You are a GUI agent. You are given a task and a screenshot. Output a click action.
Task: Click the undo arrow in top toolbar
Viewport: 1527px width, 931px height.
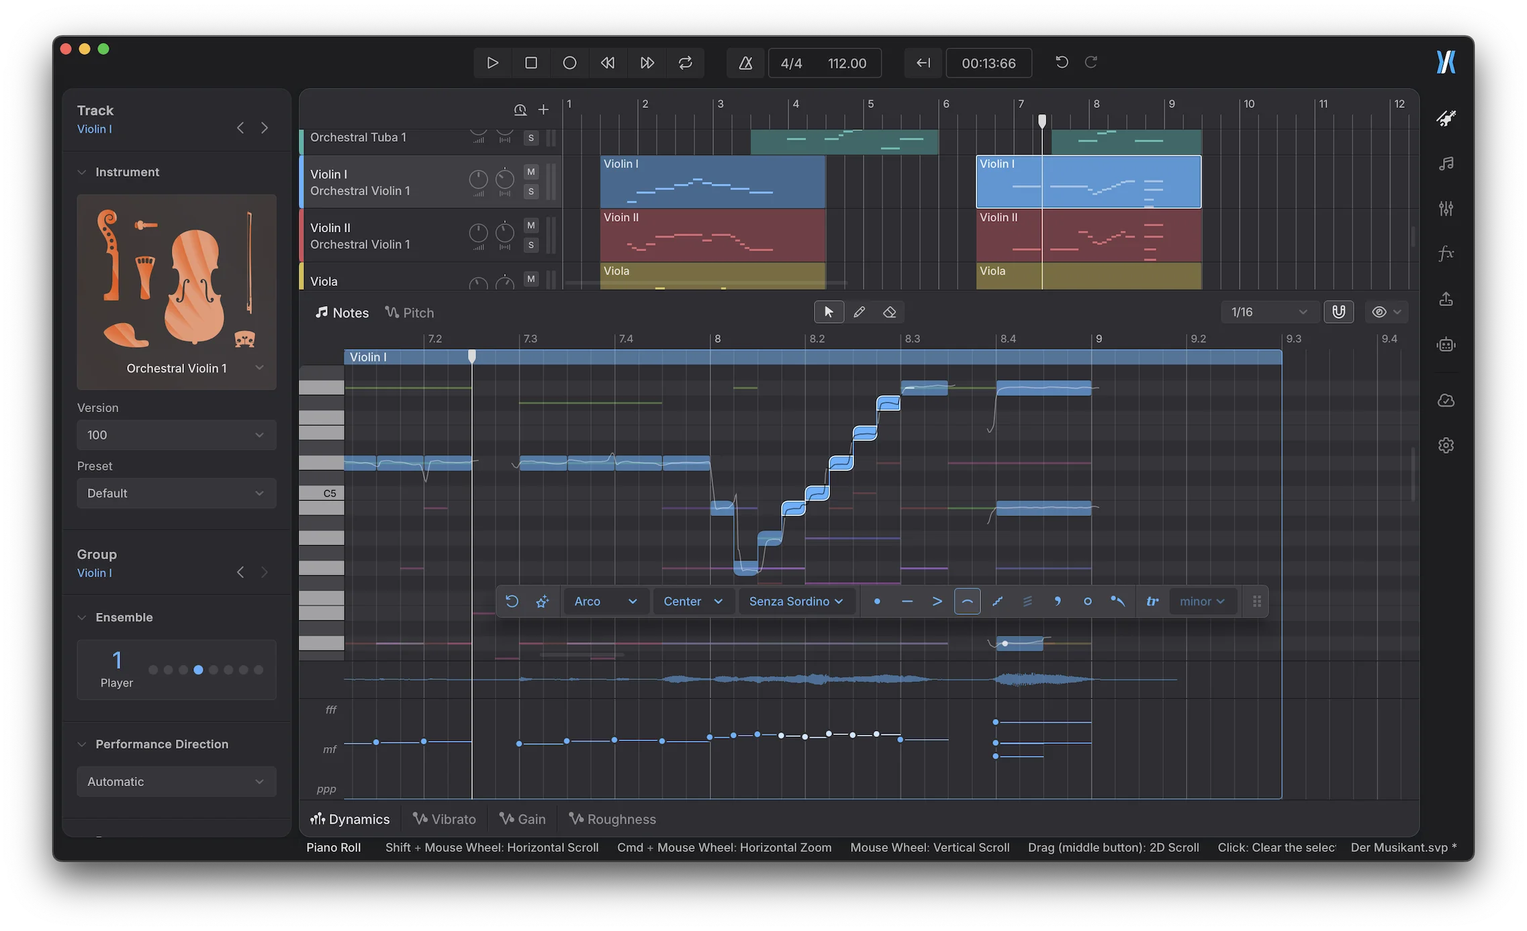coord(1062,62)
